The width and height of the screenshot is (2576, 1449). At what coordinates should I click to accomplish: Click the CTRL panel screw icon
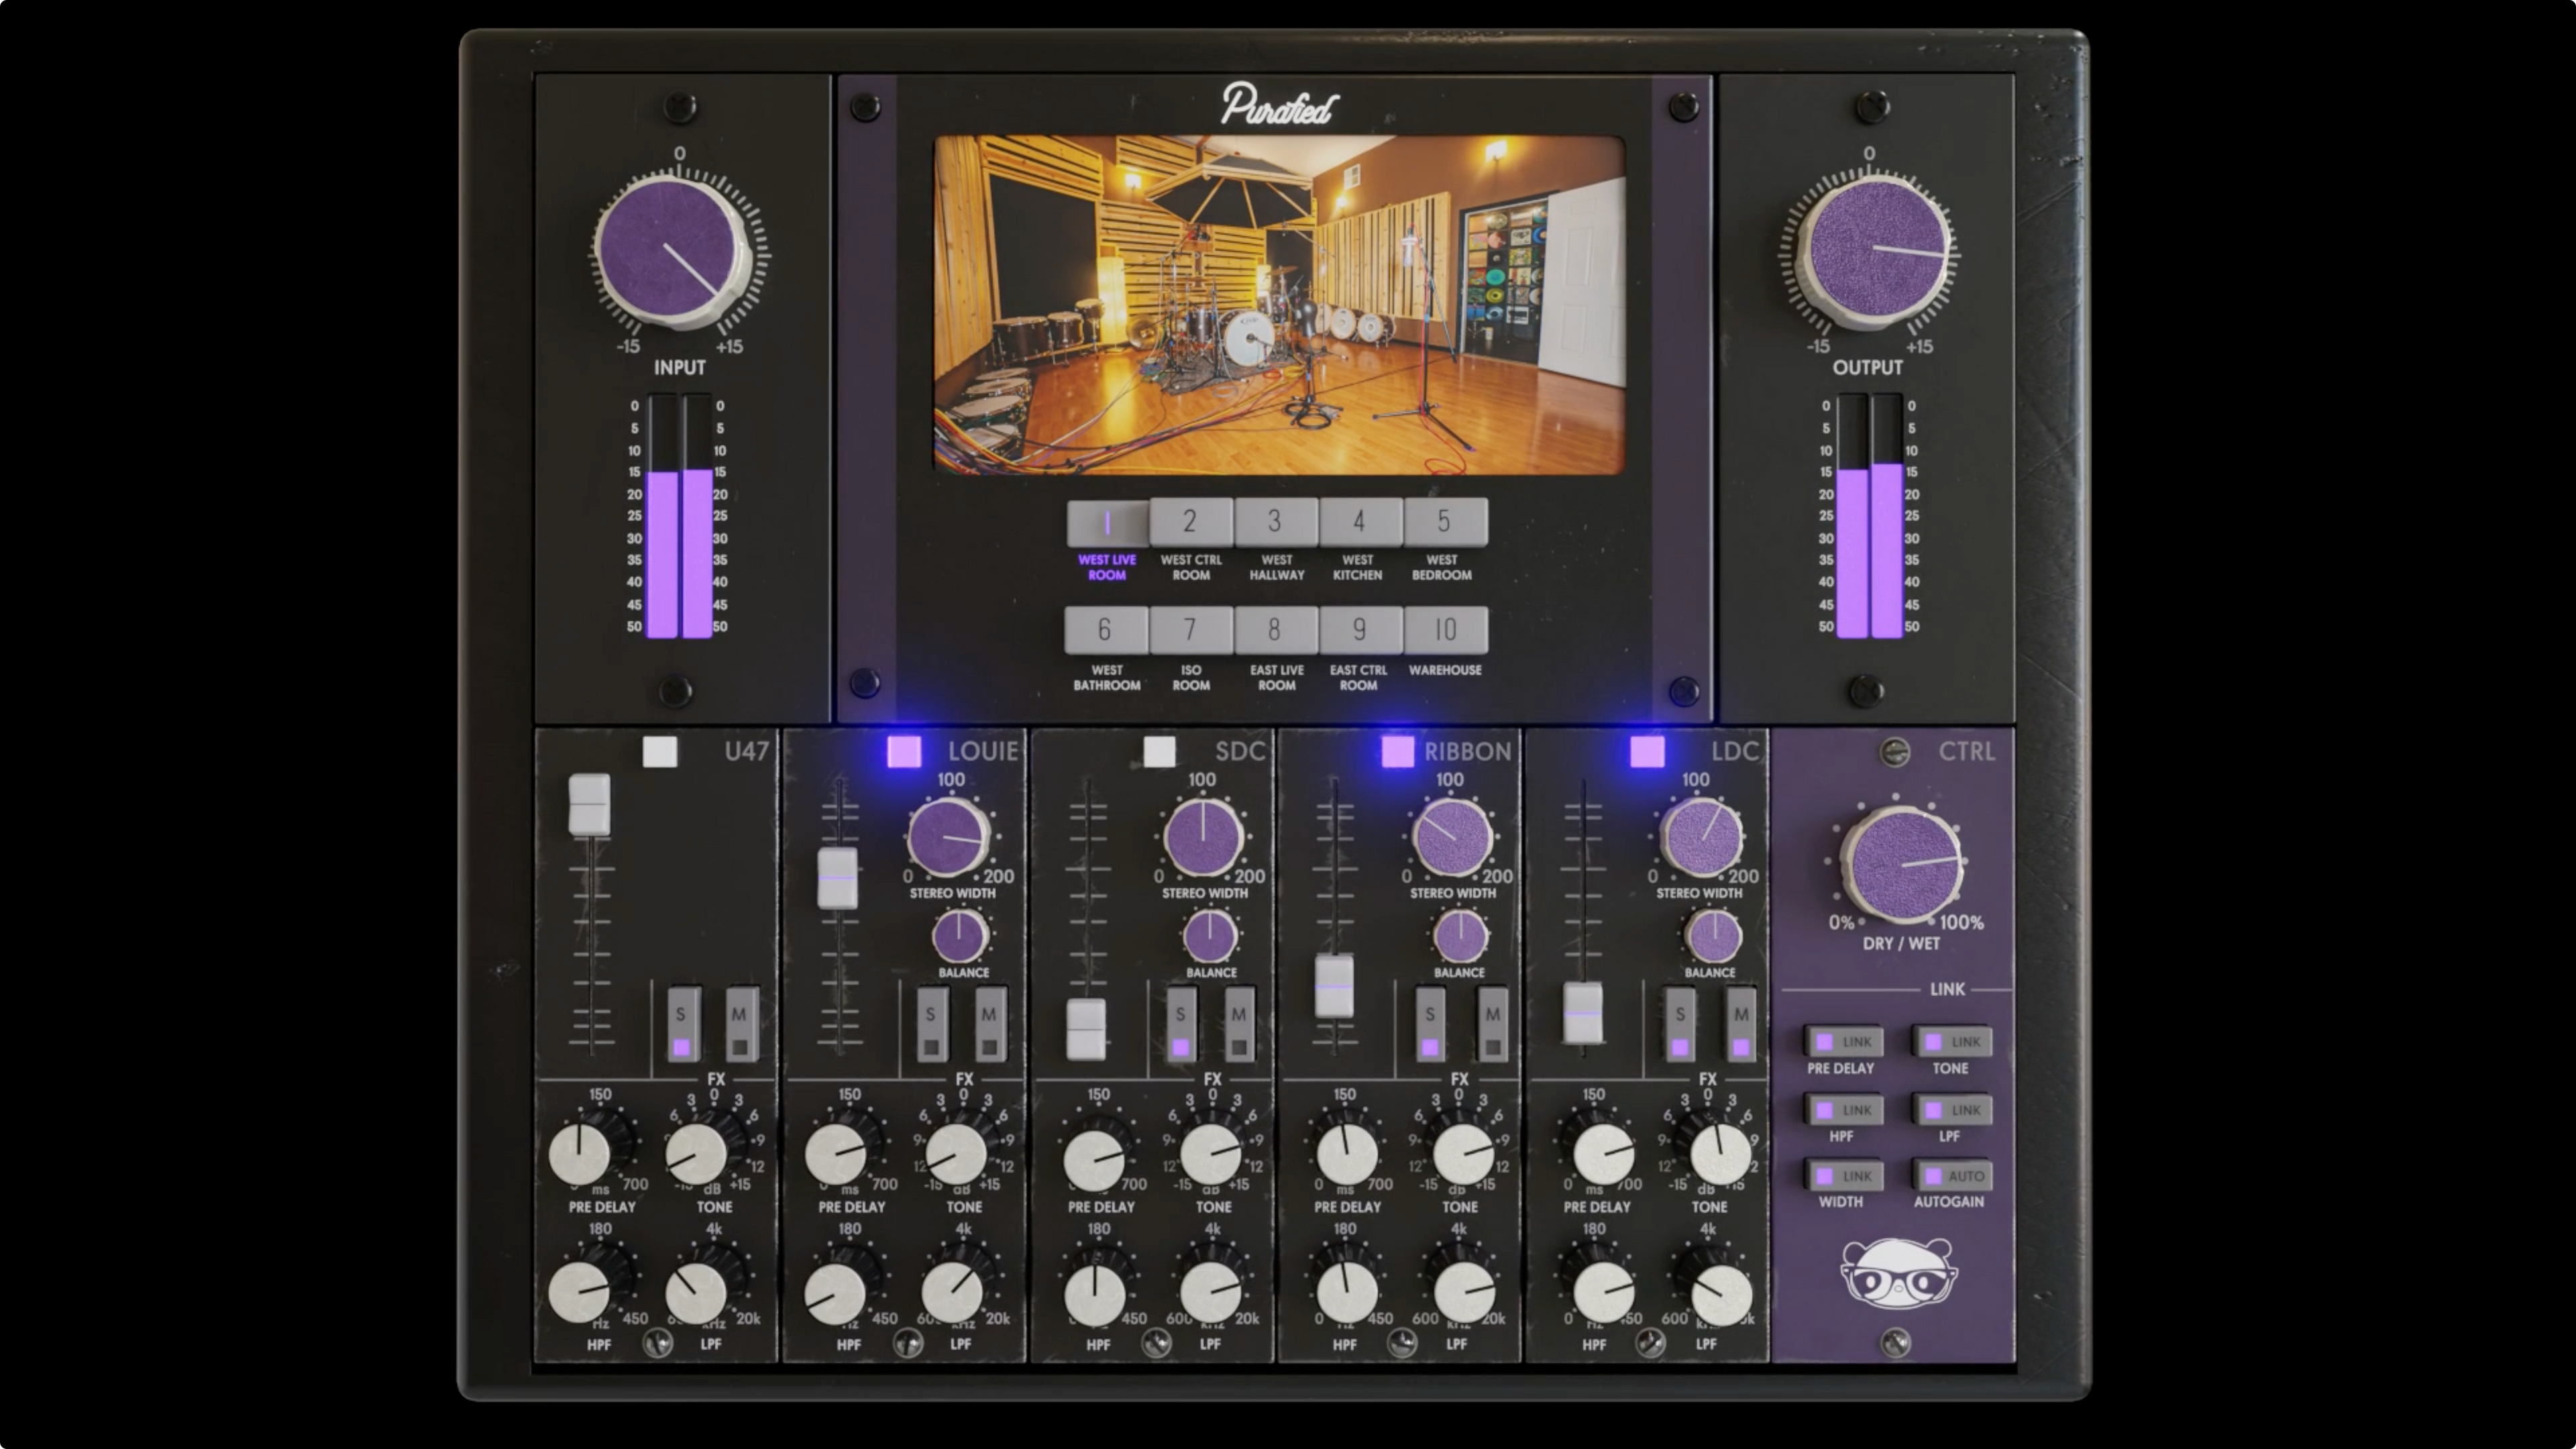point(1894,752)
